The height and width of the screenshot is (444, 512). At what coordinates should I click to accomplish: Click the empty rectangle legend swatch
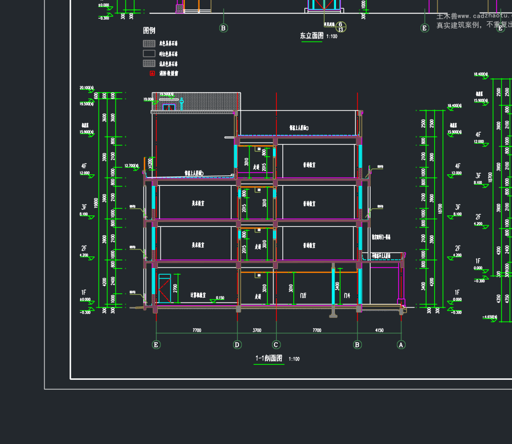click(x=149, y=54)
